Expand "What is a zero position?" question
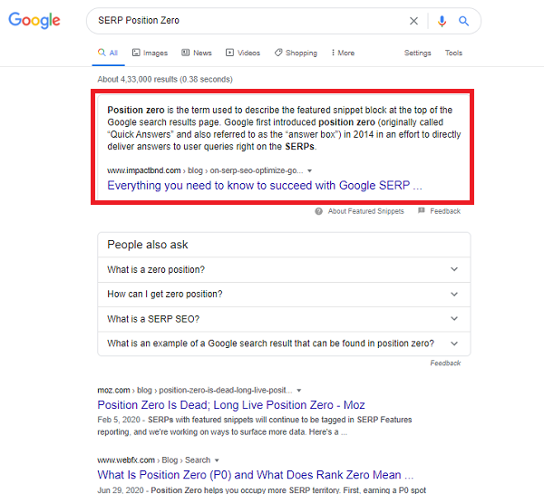This screenshot has width=544, height=494. coord(284,269)
